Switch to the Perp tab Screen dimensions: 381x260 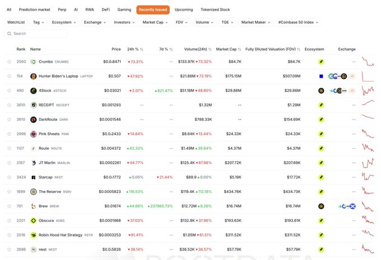(62, 10)
